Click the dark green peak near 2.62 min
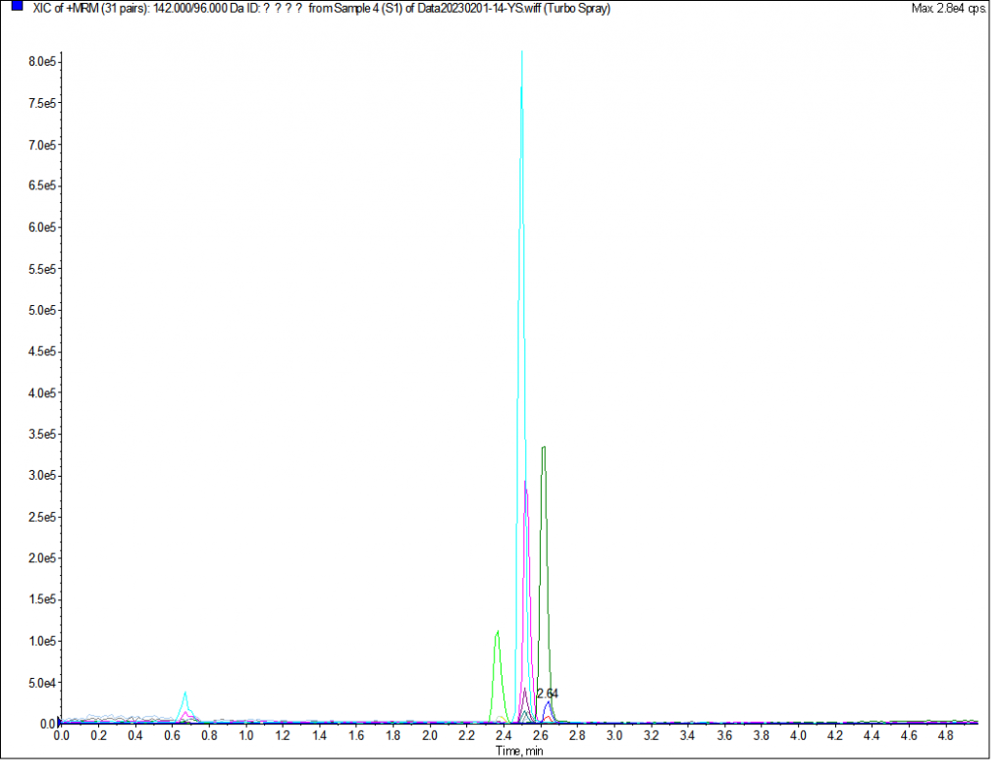The width and height of the screenshot is (1005, 778). pos(544,583)
